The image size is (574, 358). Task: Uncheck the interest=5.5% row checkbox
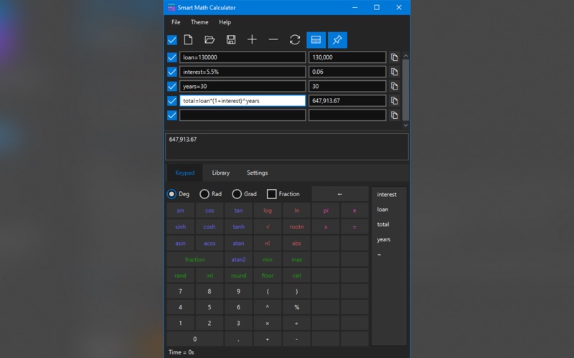[172, 72]
